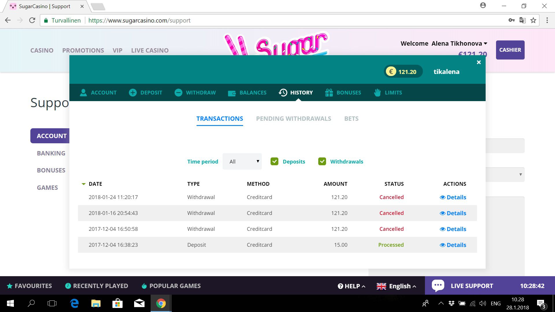Click the Cashier button
The width and height of the screenshot is (555, 312).
[510, 50]
